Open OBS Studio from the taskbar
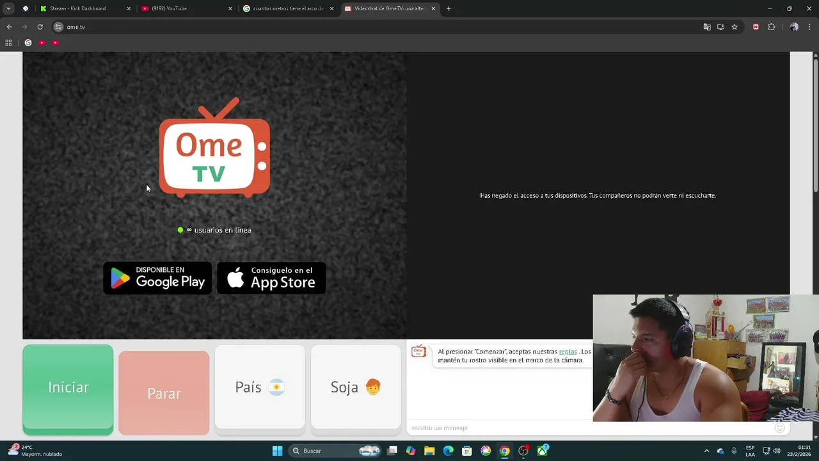 coord(523,451)
